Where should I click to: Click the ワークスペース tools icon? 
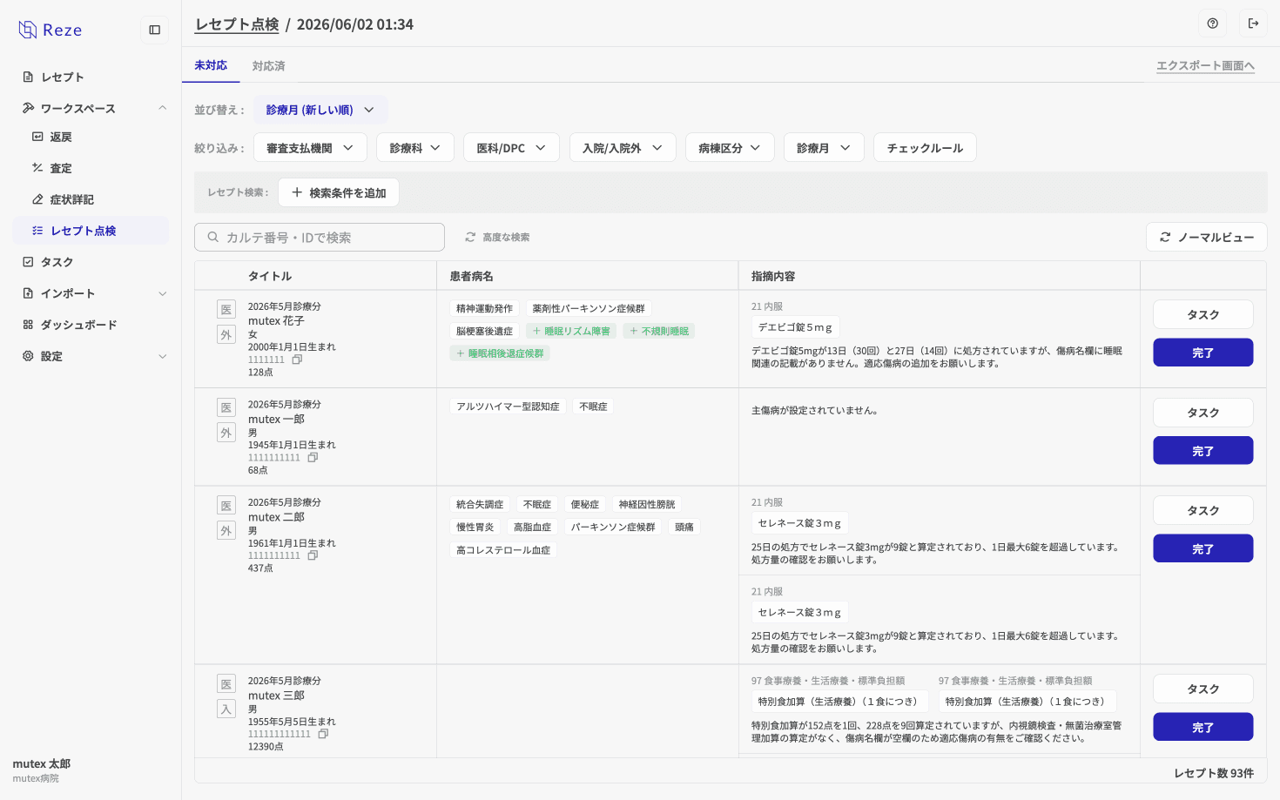(x=28, y=108)
